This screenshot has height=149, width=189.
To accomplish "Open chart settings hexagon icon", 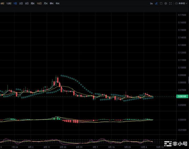I will [166, 3].
